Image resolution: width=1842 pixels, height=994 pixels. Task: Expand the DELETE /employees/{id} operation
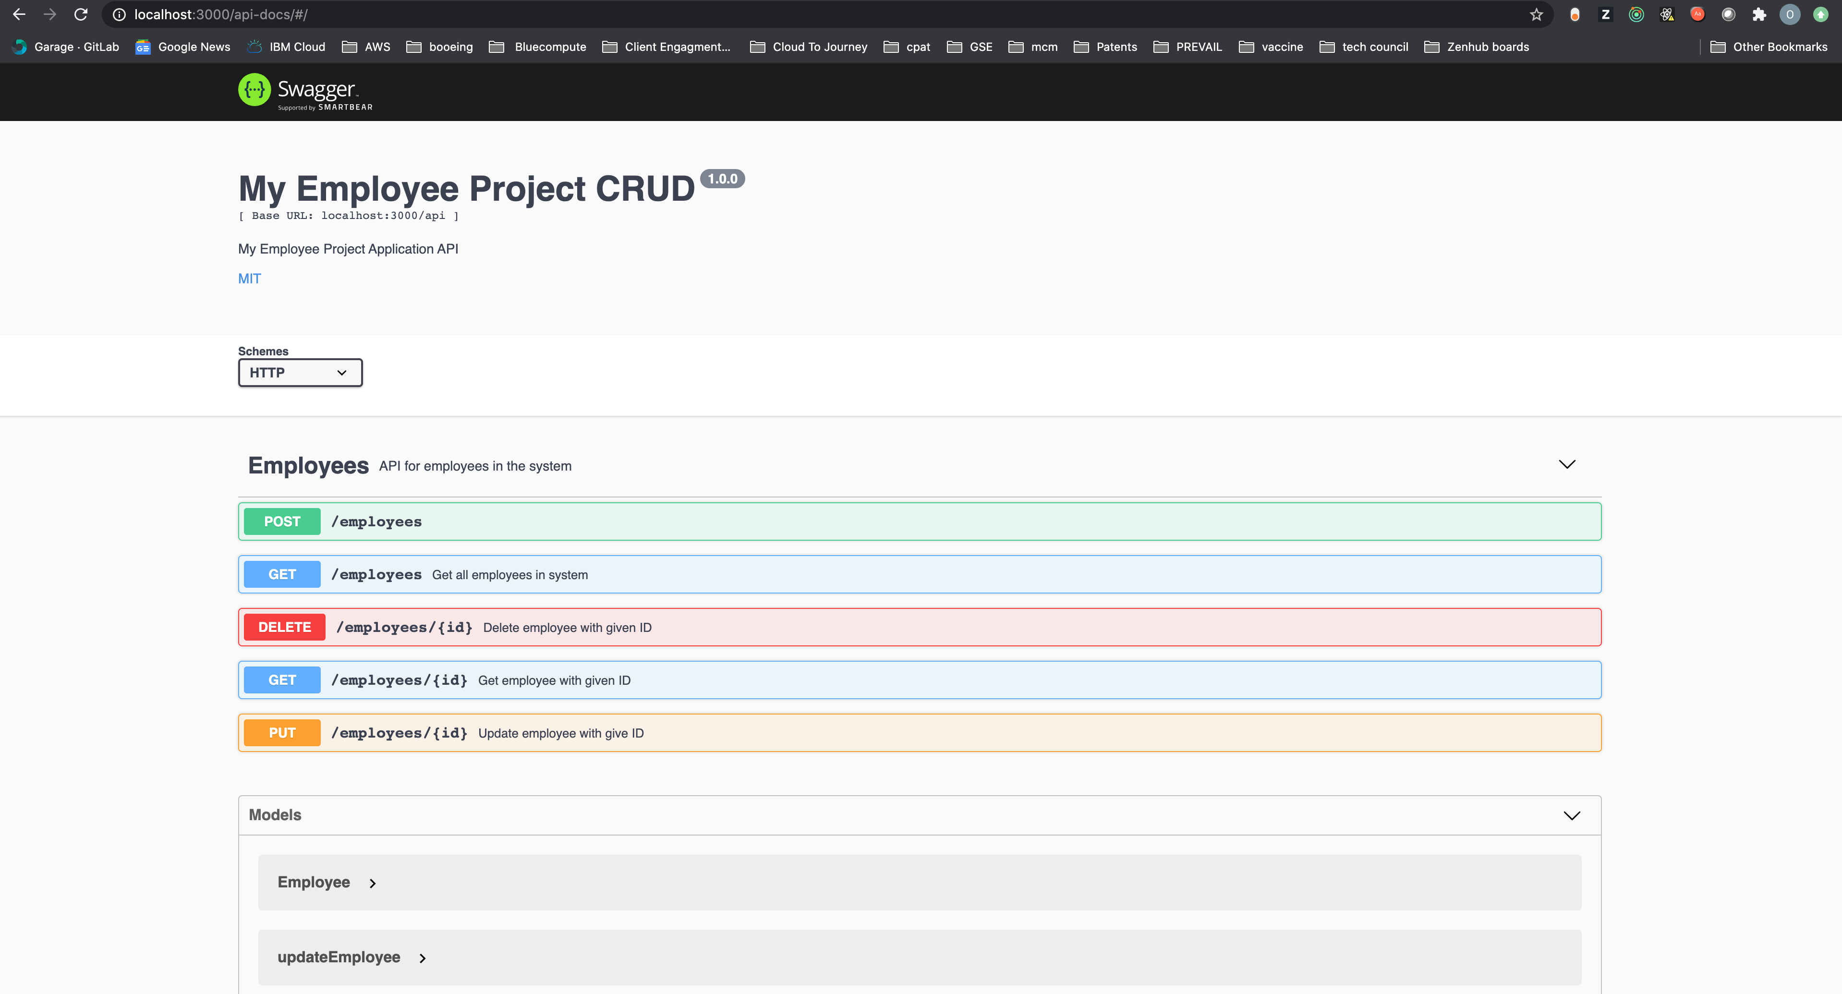pos(919,627)
